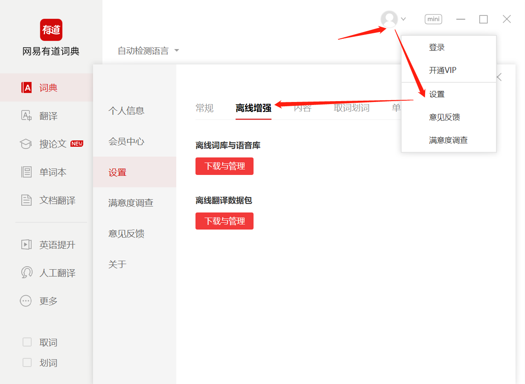Select the 人工翻译 human translation icon
The height and width of the screenshot is (384, 525).
[x=26, y=273]
